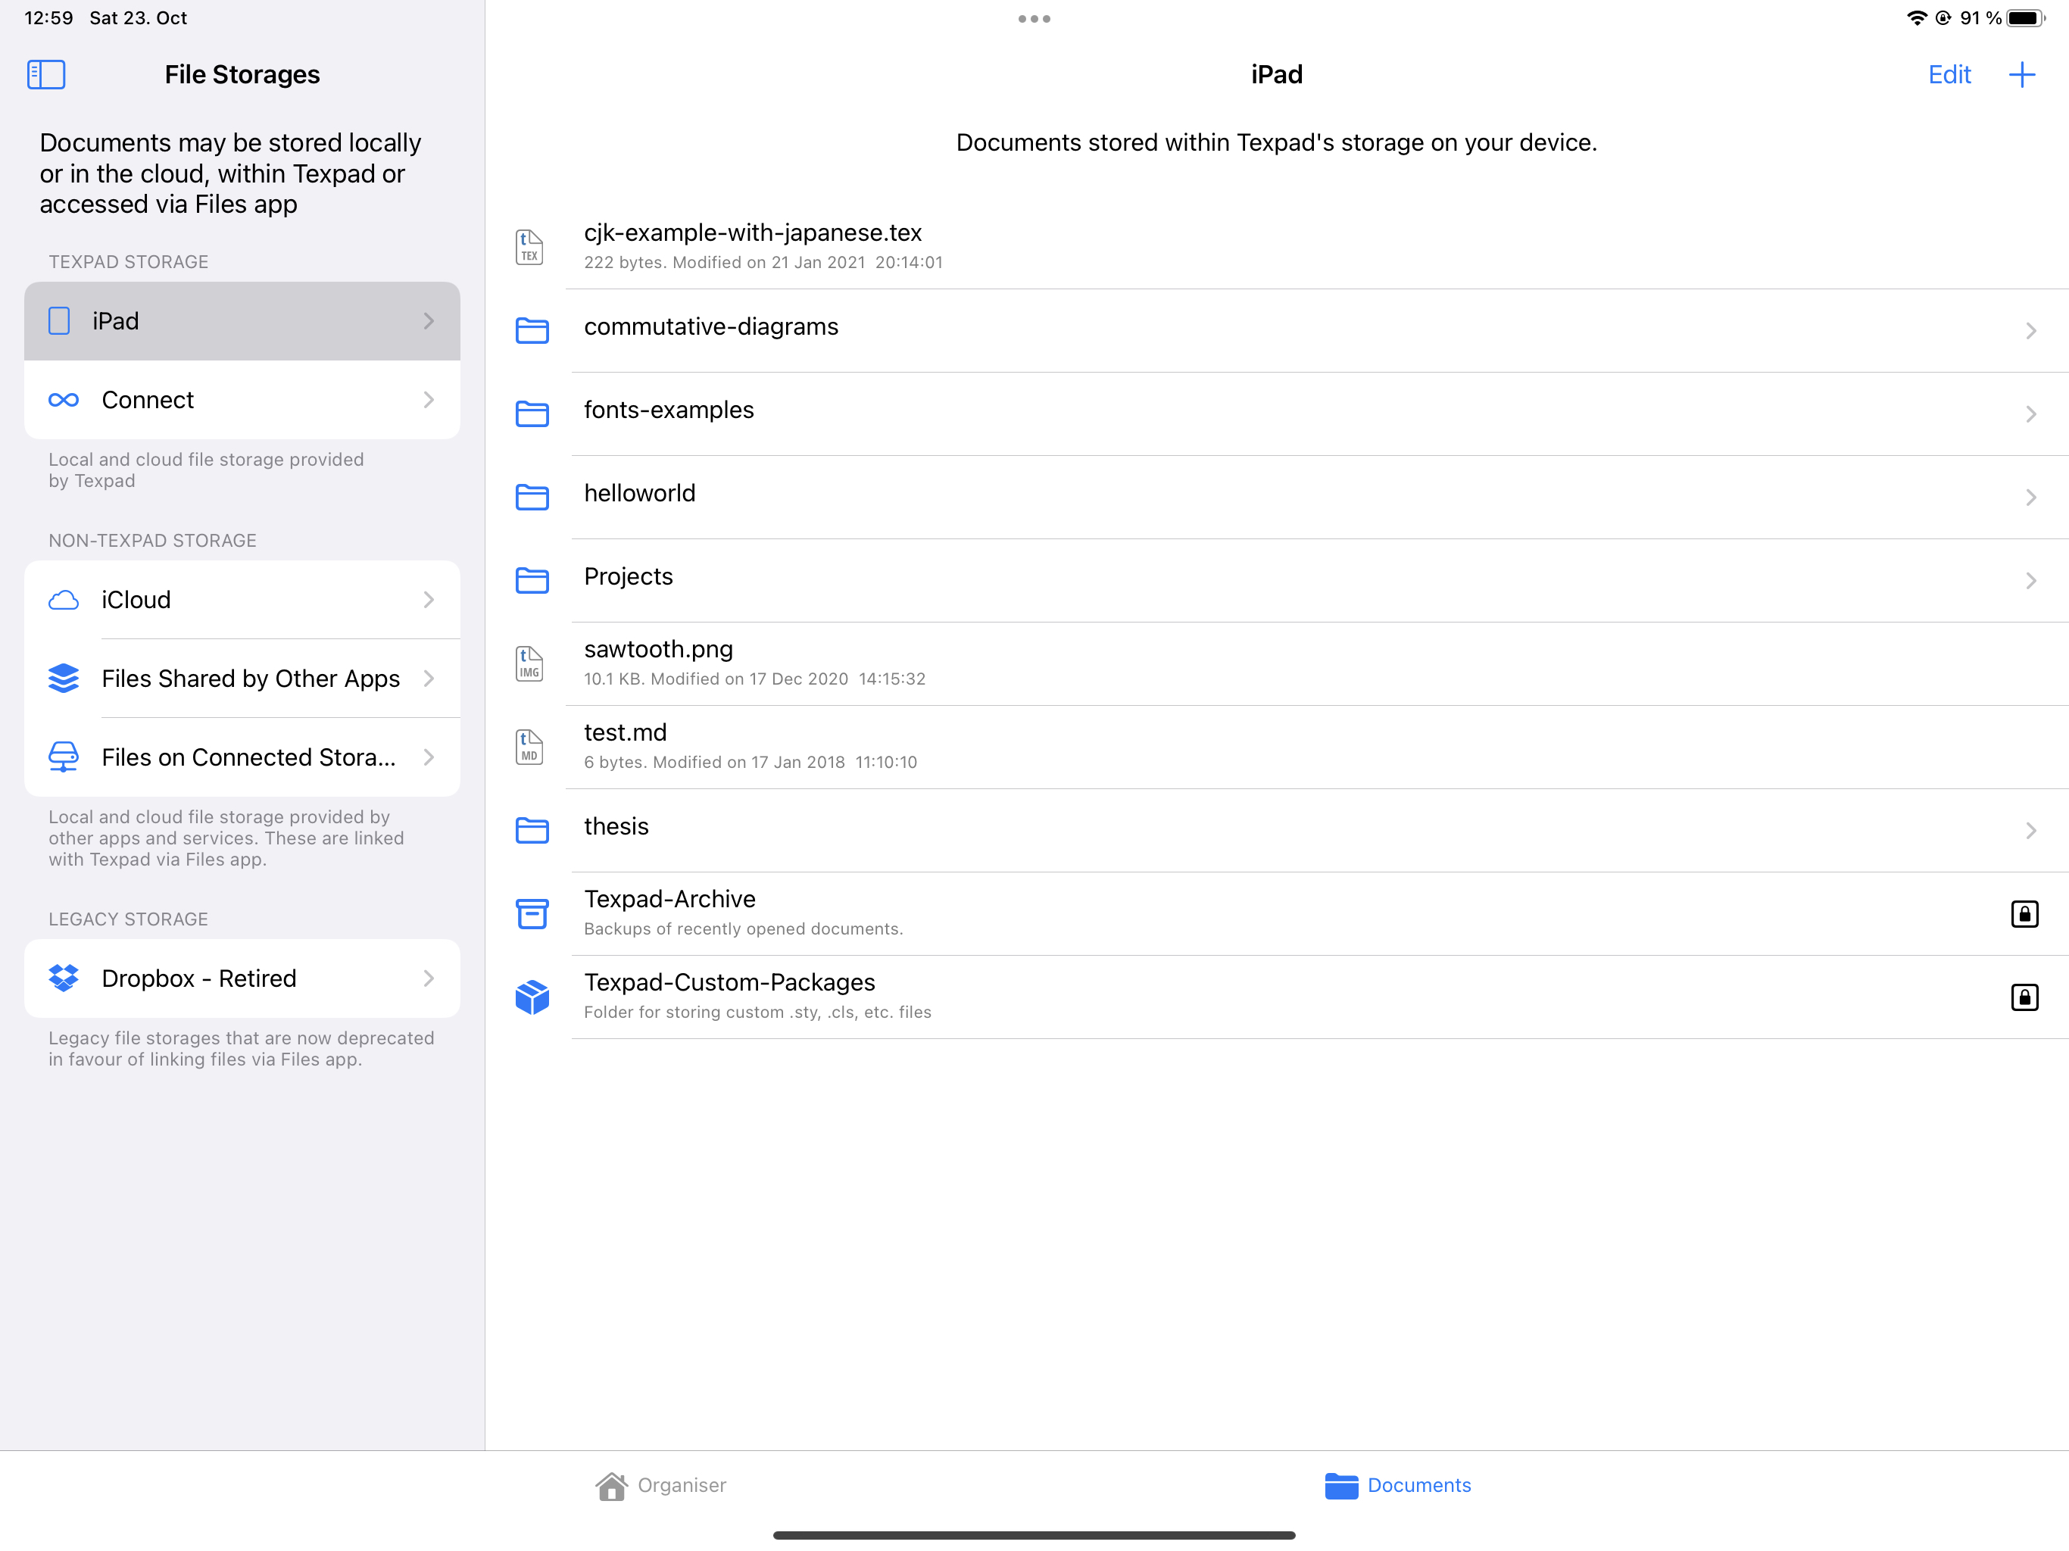Click the Documents folder tab icon
This screenshot has height=1551, width=2069.
coord(1341,1486)
